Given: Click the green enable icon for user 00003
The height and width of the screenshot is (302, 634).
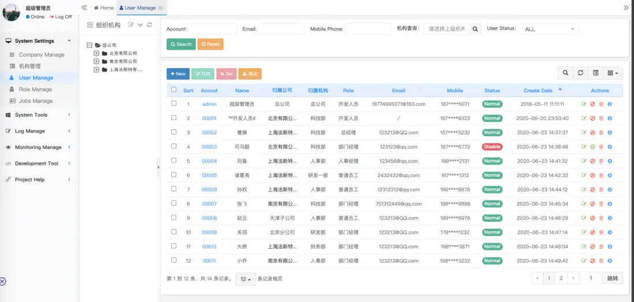Looking at the screenshot, I should point(592,147).
